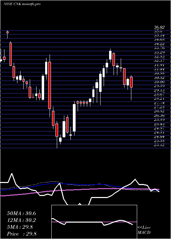Viewport: 171px width, 239px height.
Task: Click the 5MA : 29.8 value
Action: [x=20, y=227]
